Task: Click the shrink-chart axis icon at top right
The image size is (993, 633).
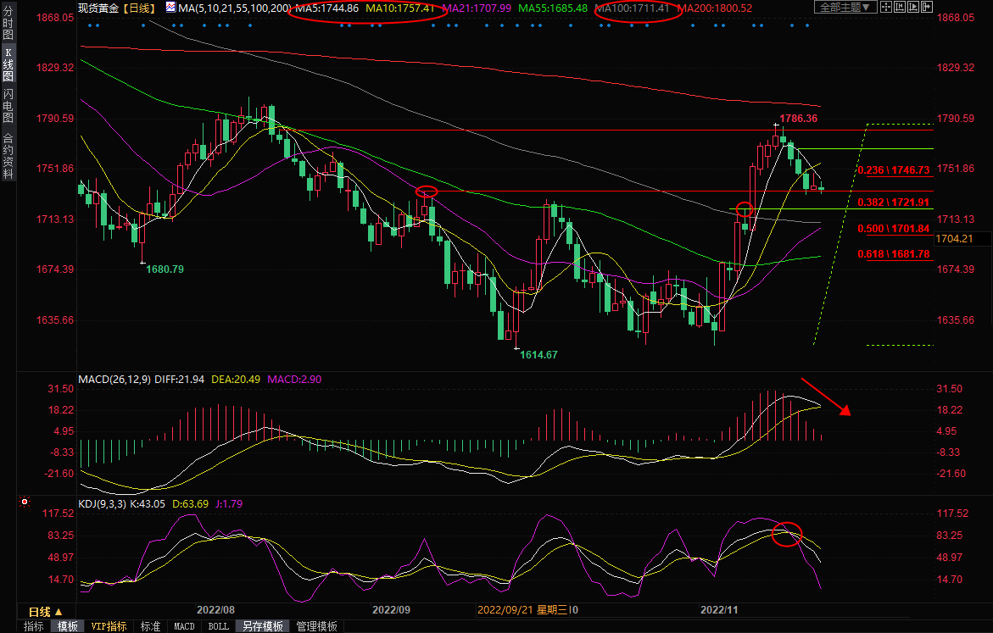Action: click(x=900, y=7)
